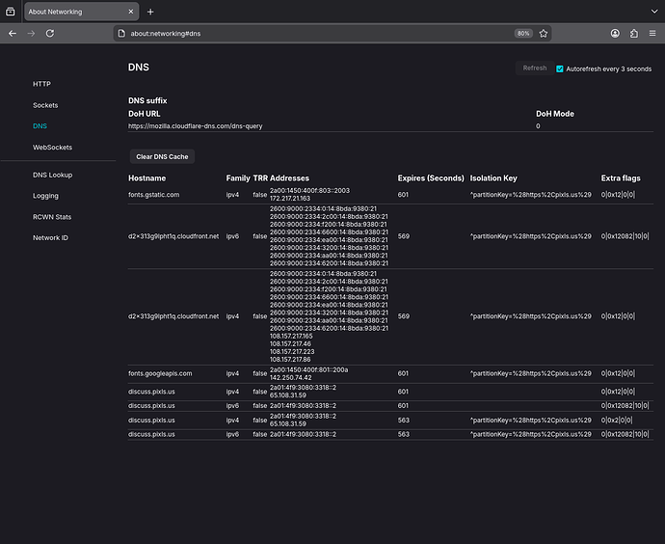Screen dimensions: 665x544
Task: Open the Logging sidebar category
Action: click(x=45, y=196)
